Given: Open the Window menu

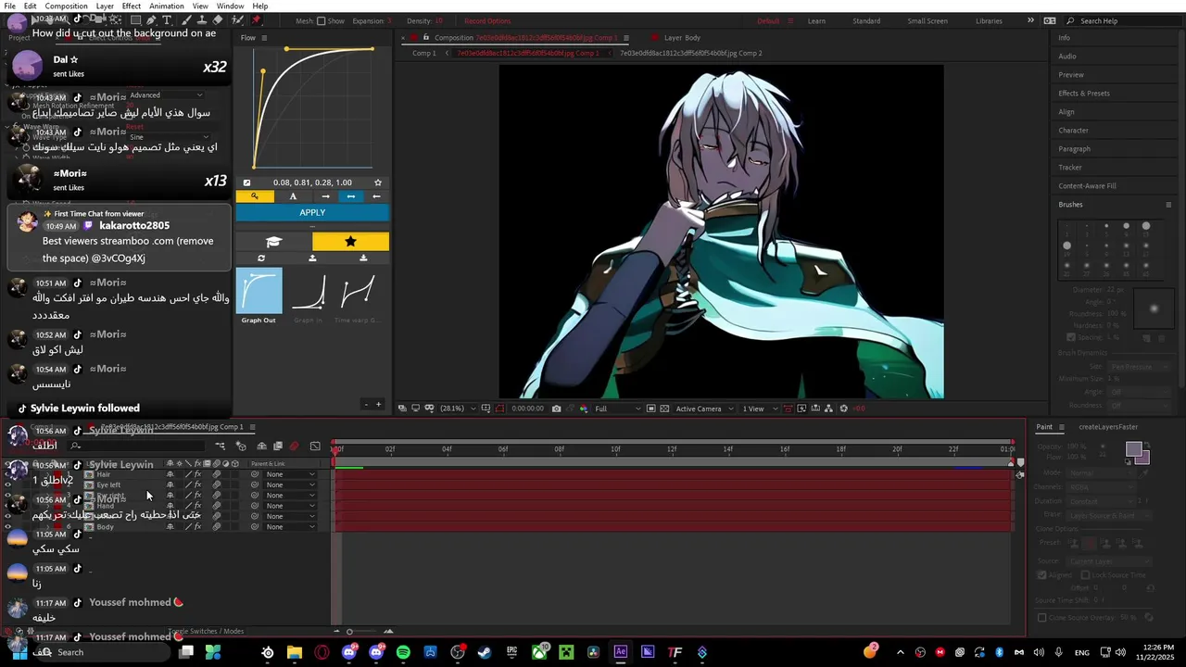Looking at the screenshot, I should pos(230,6).
